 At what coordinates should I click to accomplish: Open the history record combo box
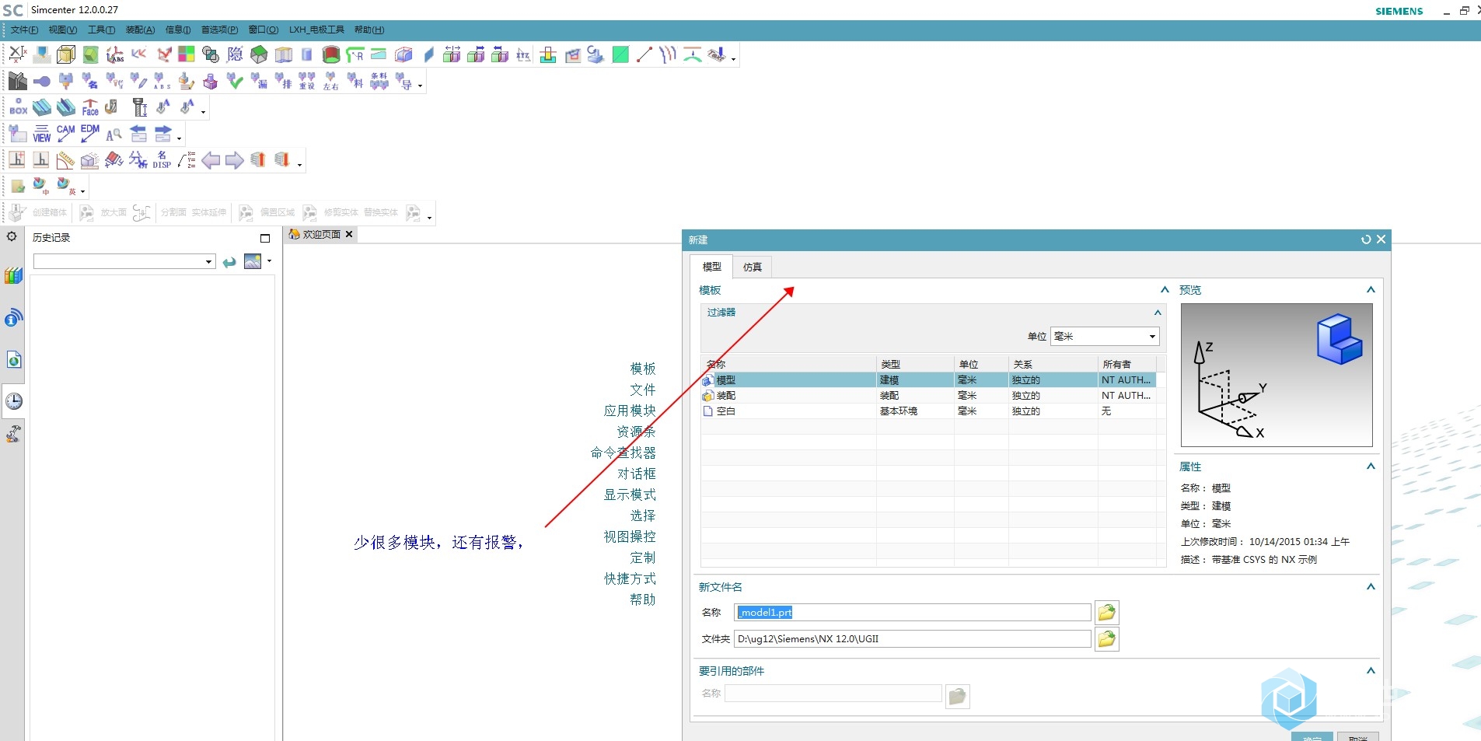tap(124, 261)
